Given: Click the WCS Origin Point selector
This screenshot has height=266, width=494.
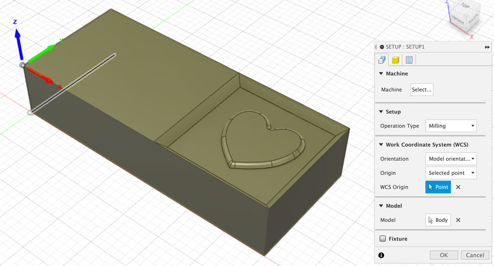Looking at the screenshot, I should 438,187.
